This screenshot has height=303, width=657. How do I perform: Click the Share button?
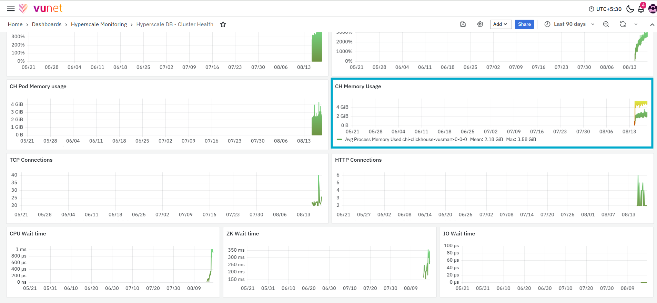[524, 24]
